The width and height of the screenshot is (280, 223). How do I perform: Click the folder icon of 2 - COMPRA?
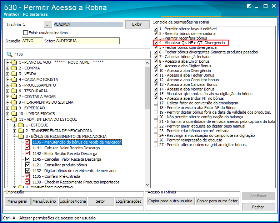click(14, 68)
